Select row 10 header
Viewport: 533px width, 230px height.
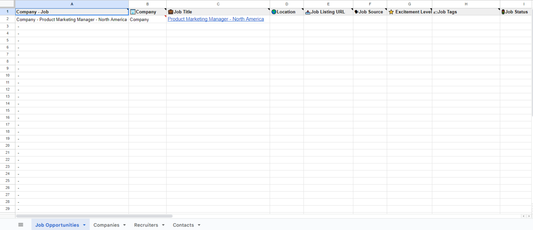(x=8, y=75)
